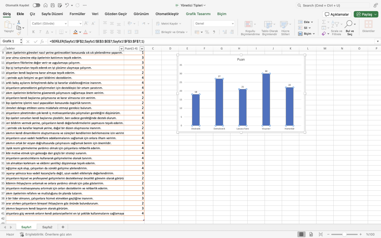The image size is (381, 238).
Task: Open the Biçim chart format tab
Action: 222,14
